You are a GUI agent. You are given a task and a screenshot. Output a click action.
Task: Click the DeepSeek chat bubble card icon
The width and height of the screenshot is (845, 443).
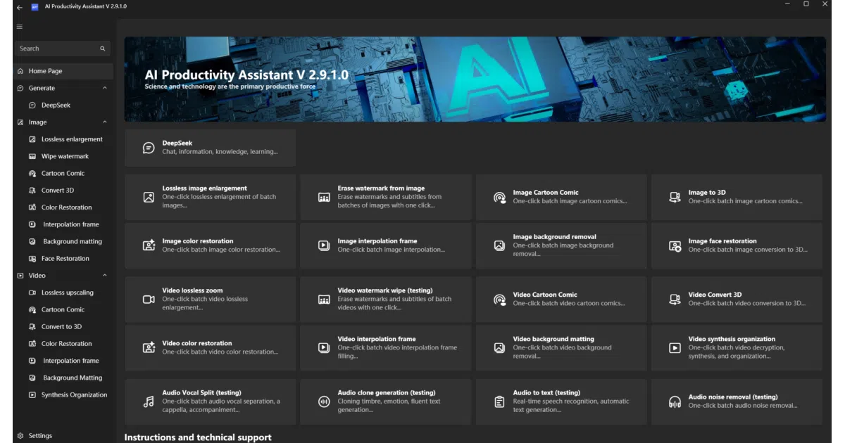tap(149, 148)
